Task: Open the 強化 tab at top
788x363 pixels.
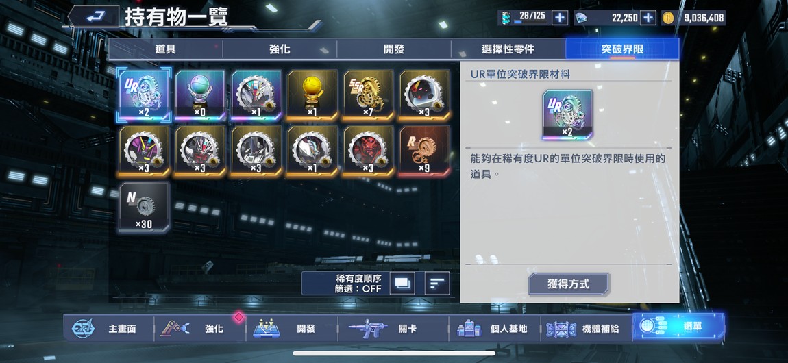Action: [280, 49]
